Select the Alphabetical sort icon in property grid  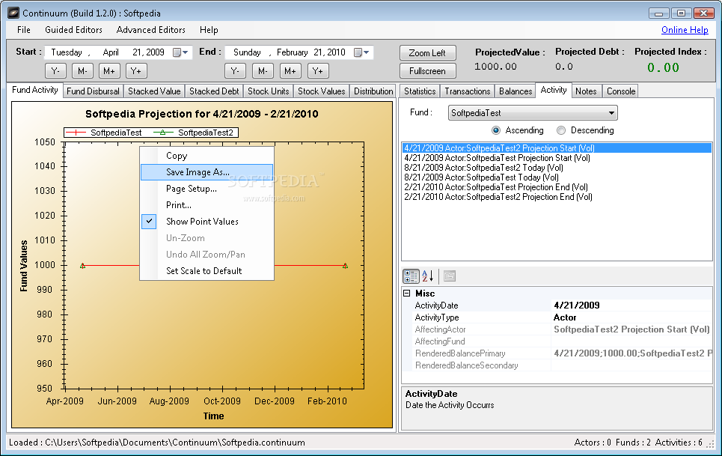click(427, 276)
